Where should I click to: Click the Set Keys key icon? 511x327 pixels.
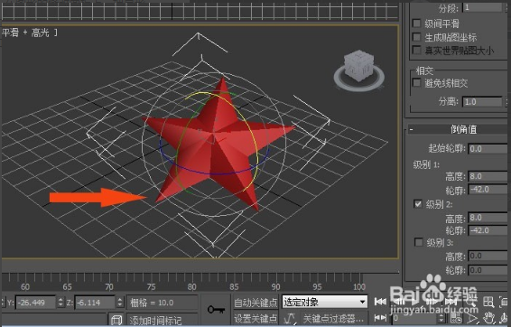(x=216, y=310)
